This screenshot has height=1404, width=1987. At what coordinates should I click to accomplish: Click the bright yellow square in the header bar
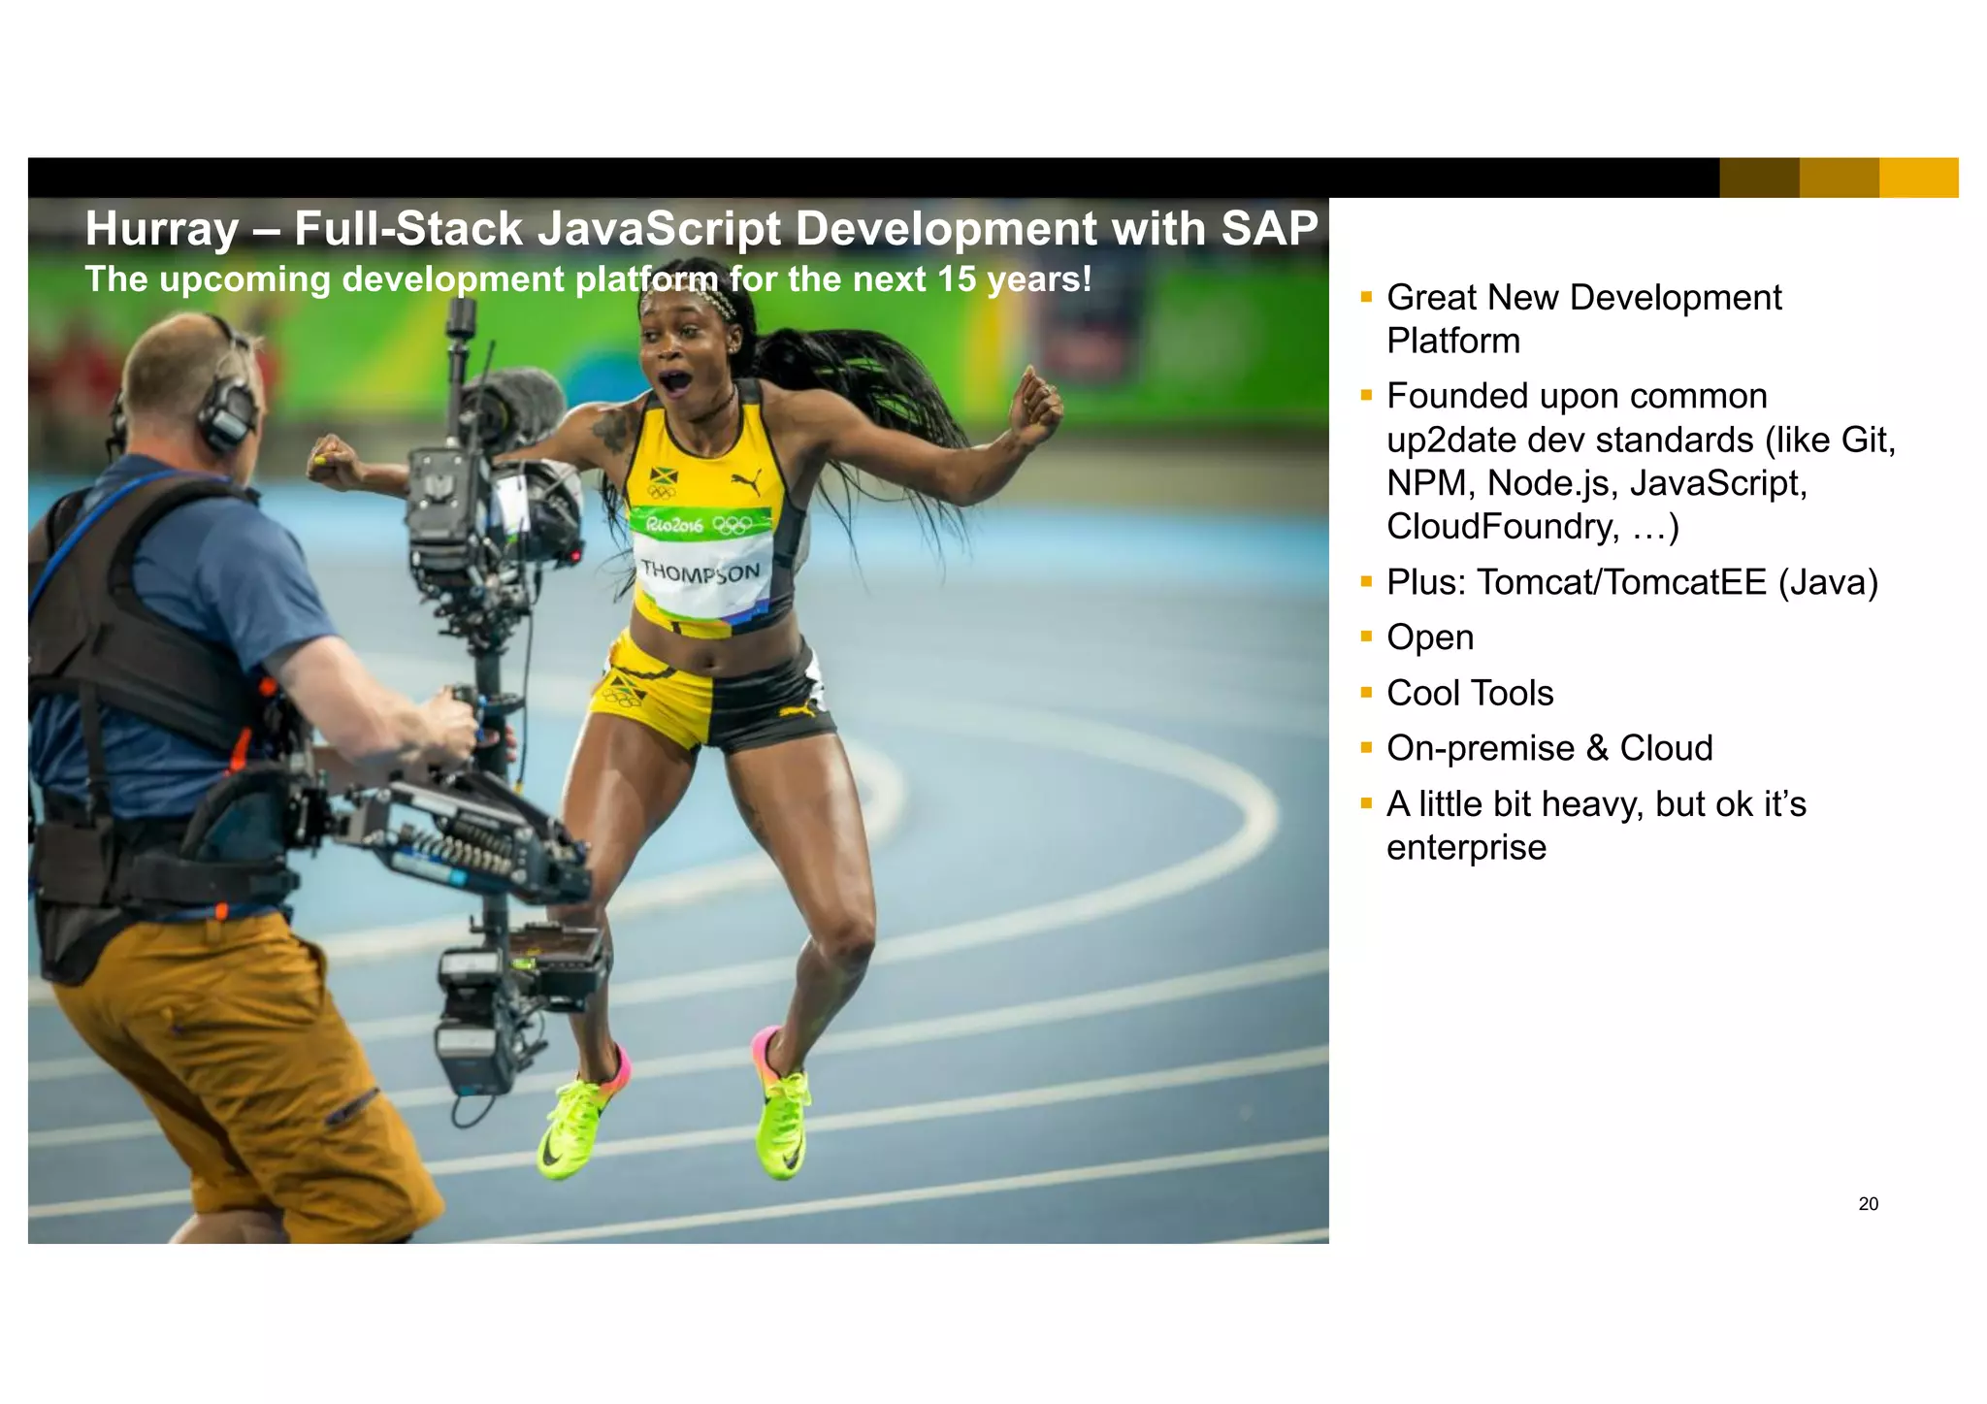tap(1919, 178)
